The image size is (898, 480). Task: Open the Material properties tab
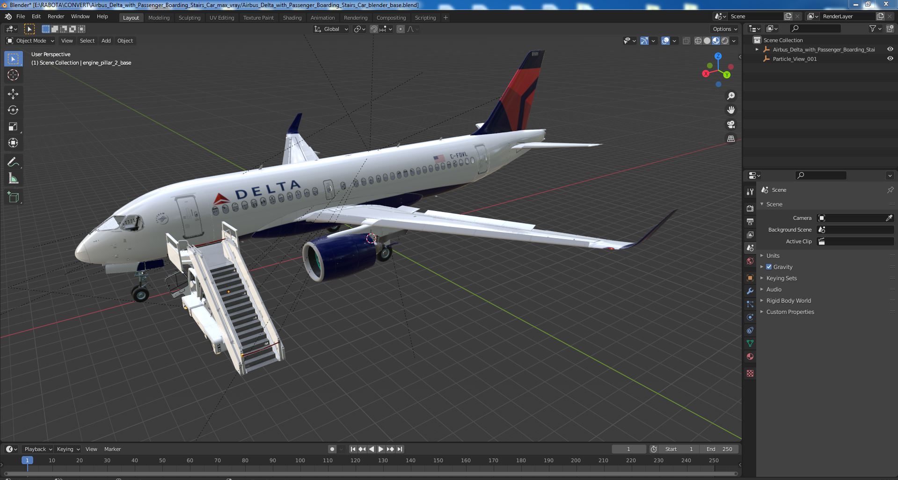[x=750, y=356]
